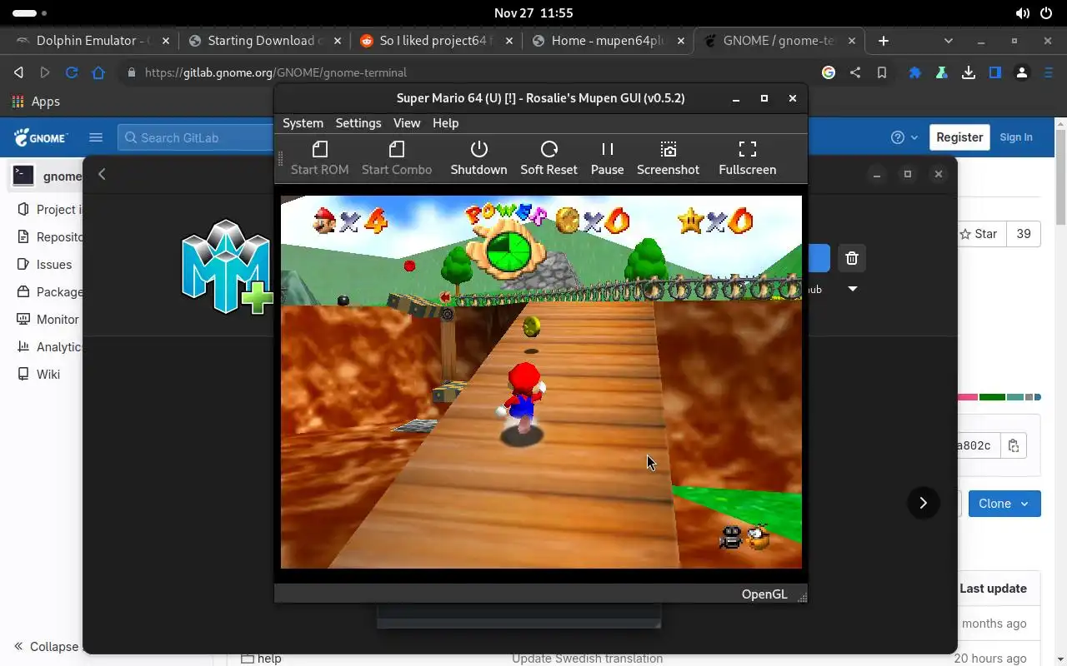The width and height of the screenshot is (1067, 666).
Task: Take a Screenshot with the toolbar icon
Action: [x=668, y=158]
